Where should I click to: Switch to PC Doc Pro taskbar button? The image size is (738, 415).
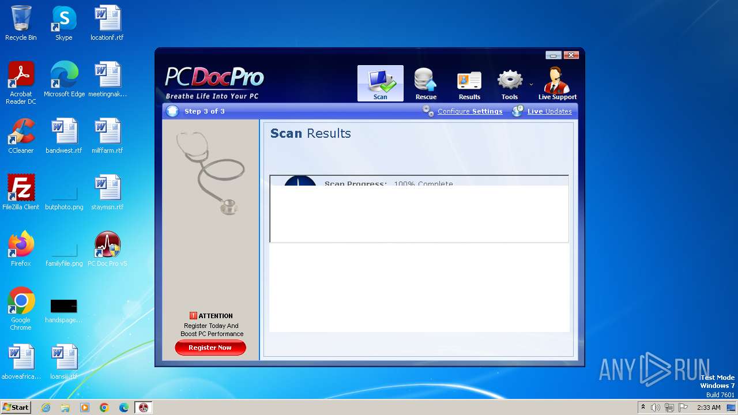[144, 408]
